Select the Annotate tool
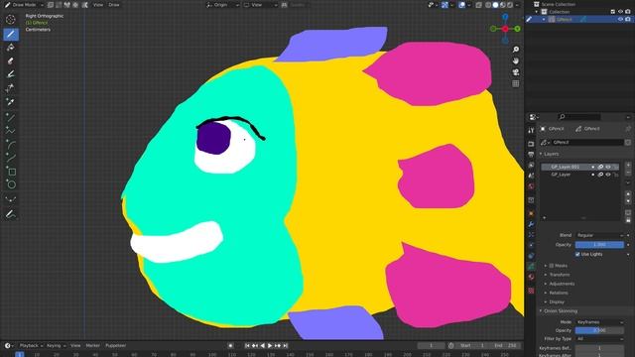This screenshot has height=357, width=635. [x=11, y=214]
